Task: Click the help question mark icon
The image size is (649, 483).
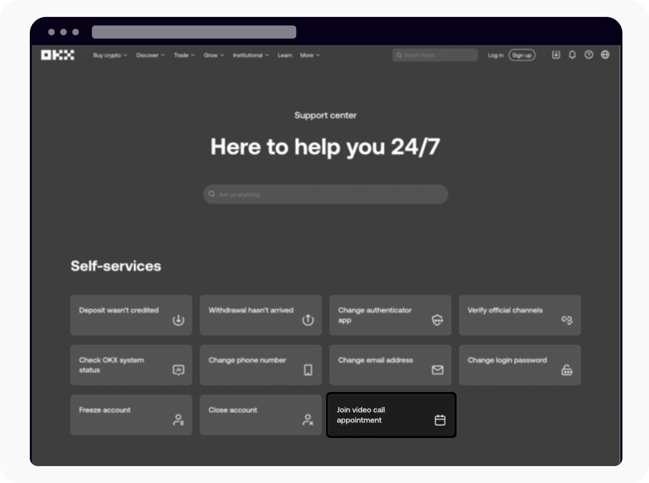Action: pos(589,55)
